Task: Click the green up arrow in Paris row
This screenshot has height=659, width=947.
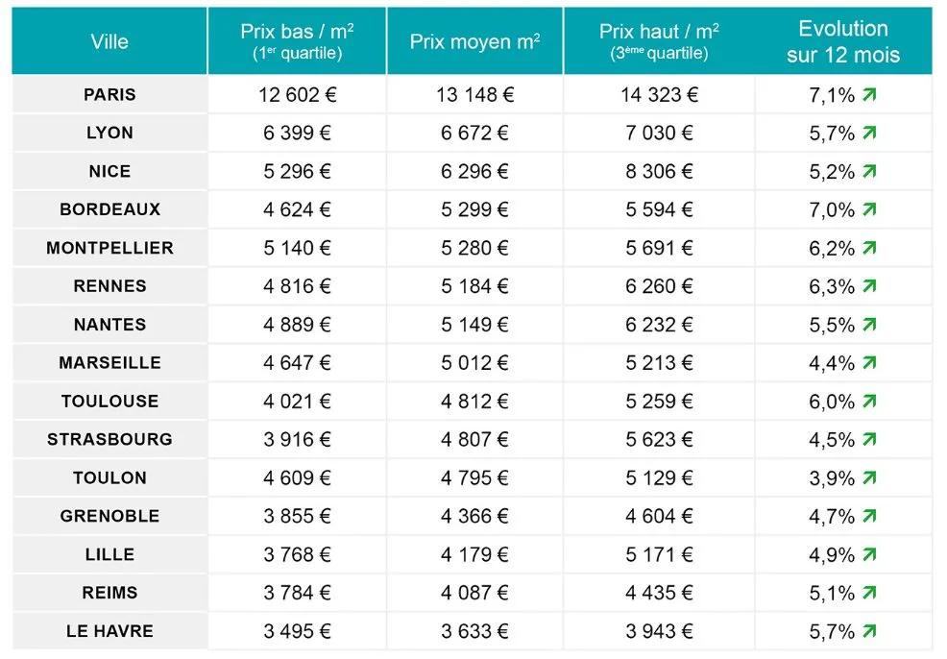Action: [x=869, y=94]
